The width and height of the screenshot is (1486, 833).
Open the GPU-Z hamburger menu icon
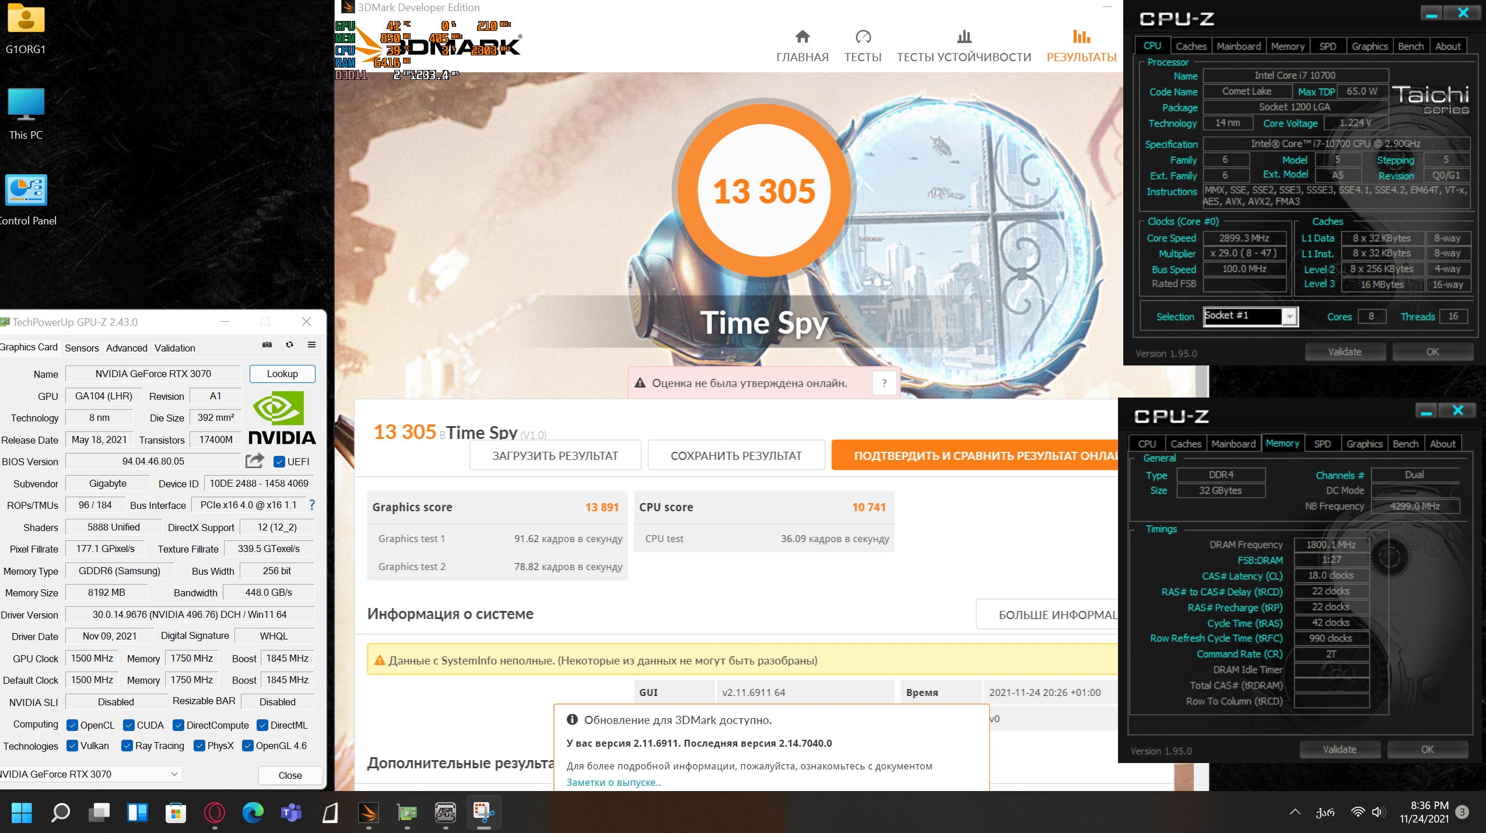311,345
